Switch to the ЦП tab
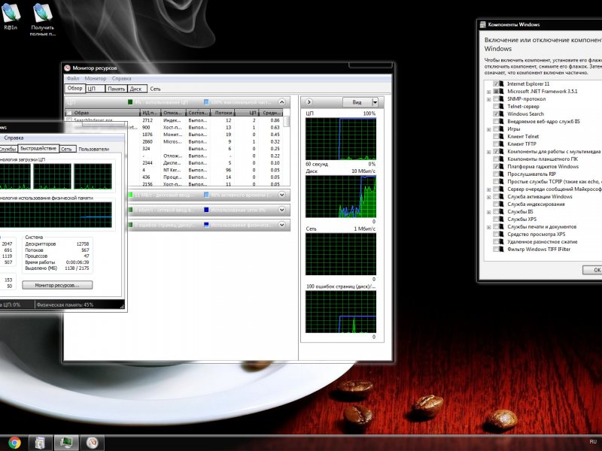The image size is (602, 451). tap(96, 89)
